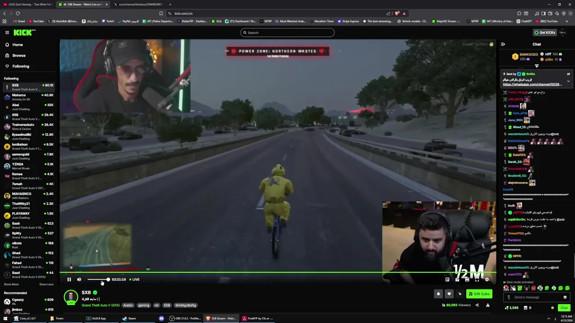The width and height of the screenshot is (575, 323).
Task: Hide the pinned BotRix message
Action: click(x=568, y=74)
